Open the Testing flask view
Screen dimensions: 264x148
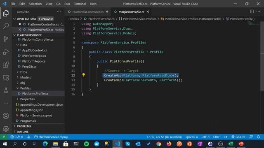[x=6, y=90]
